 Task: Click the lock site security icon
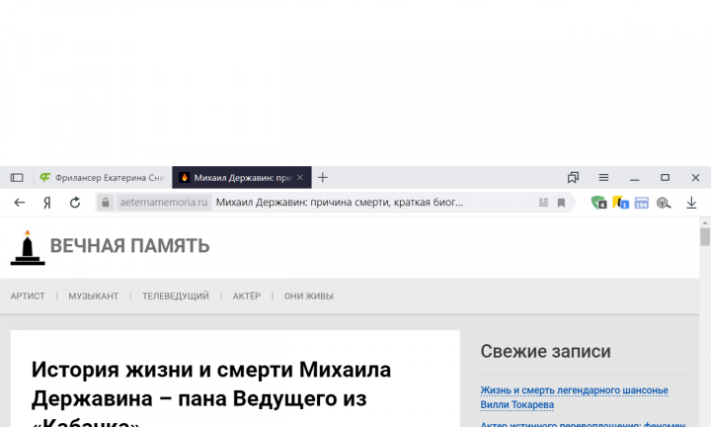pyautogui.click(x=106, y=203)
